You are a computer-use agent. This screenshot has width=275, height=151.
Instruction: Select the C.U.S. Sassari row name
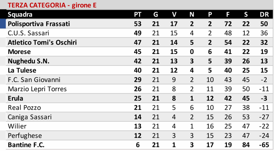[x=28, y=33]
